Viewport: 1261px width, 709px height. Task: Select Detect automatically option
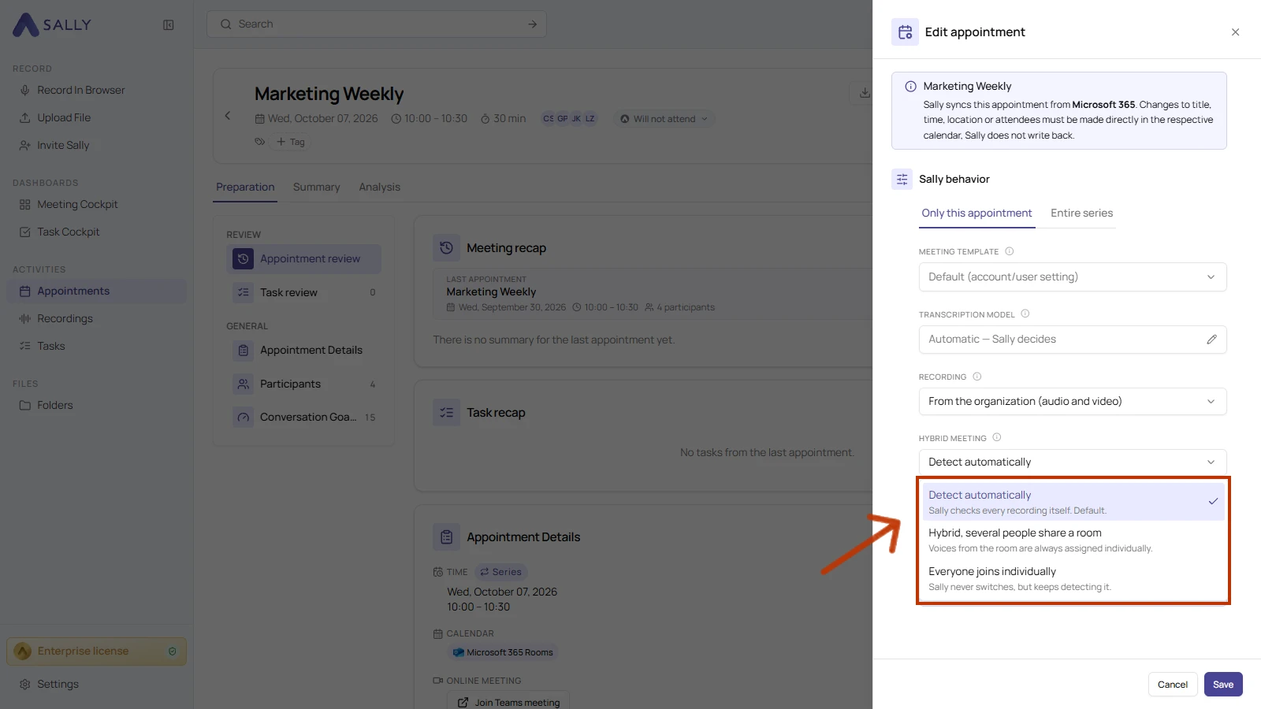pyautogui.click(x=1073, y=502)
